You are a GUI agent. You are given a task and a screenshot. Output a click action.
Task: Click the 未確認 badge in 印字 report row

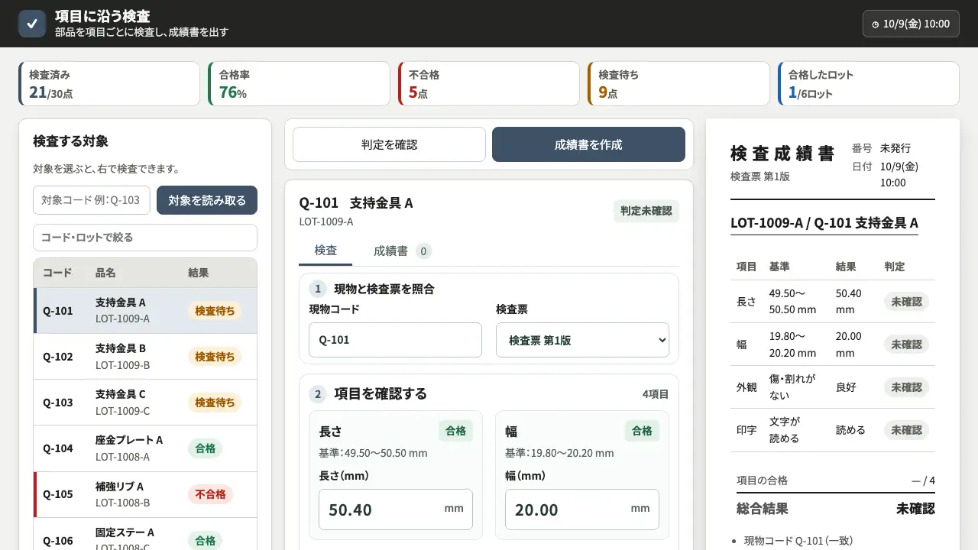coord(906,430)
